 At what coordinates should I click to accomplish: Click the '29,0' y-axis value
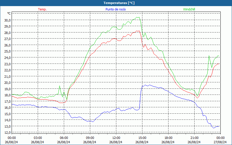coord(8,26)
